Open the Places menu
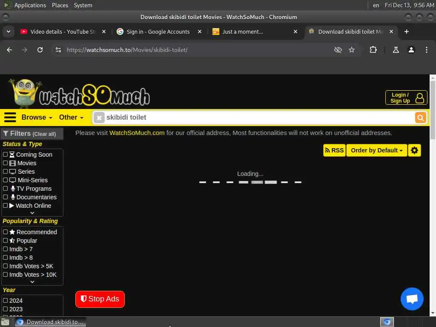Image resolution: width=436 pixels, height=327 pixels. pyautogui.click(x=60, y=5)
